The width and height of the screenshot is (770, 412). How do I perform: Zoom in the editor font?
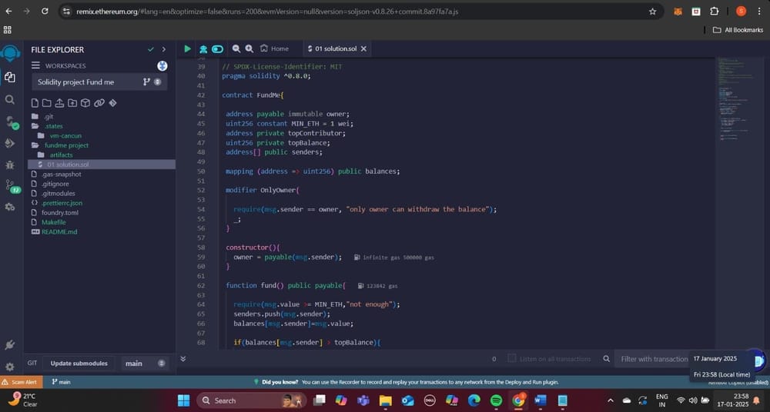pyautogui.click(x=249, y=48)
